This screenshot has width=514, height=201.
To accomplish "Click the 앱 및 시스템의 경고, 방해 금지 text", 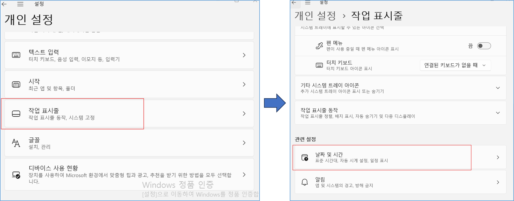I will pyautogui.click(x=344, y=185).
